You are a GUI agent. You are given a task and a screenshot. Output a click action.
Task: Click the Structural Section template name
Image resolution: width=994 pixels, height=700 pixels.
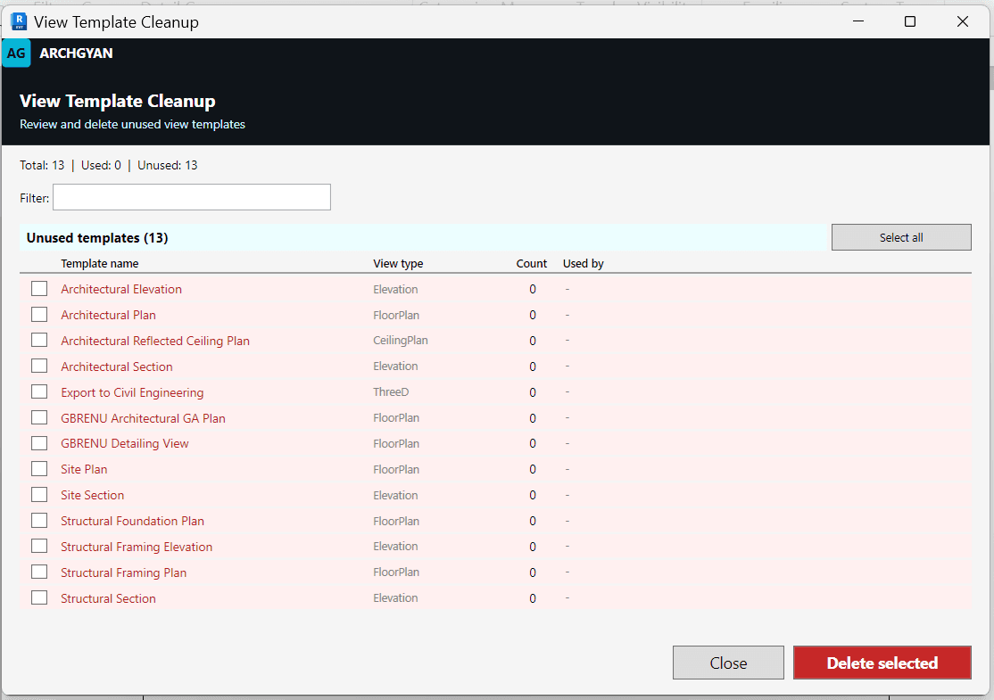point(108,598)
